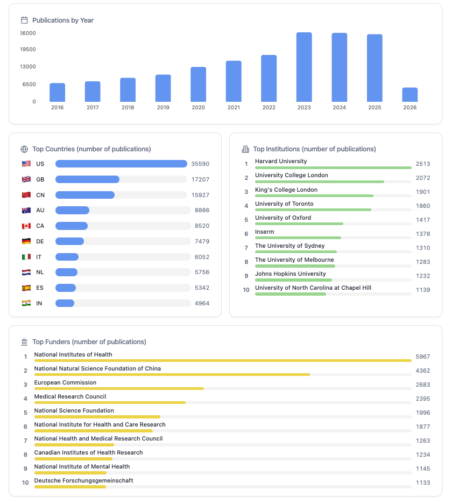The image size is (452, 503).
Task: Click National Institutes of Health funder
Action: click(x=73, y=355)
